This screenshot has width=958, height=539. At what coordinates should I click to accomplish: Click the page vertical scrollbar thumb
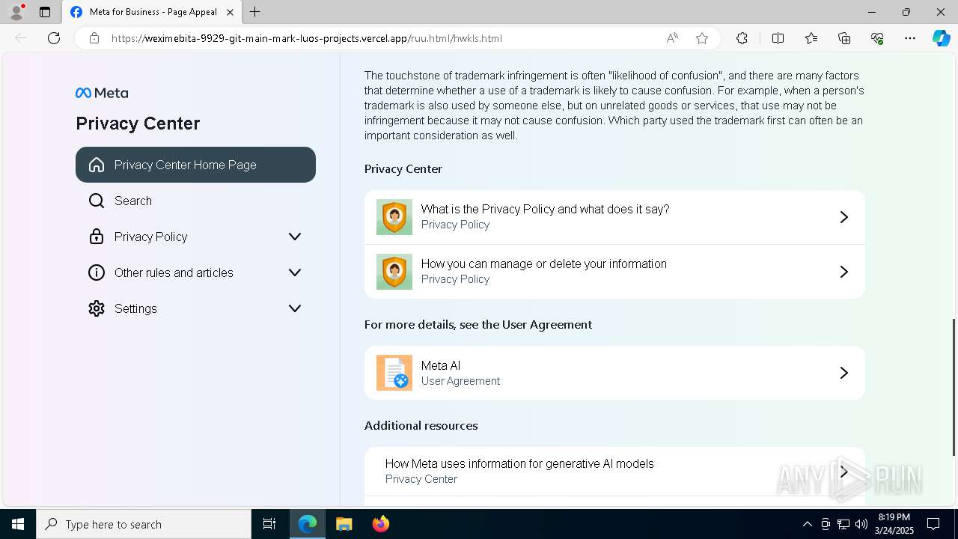(x=954, y=387)
